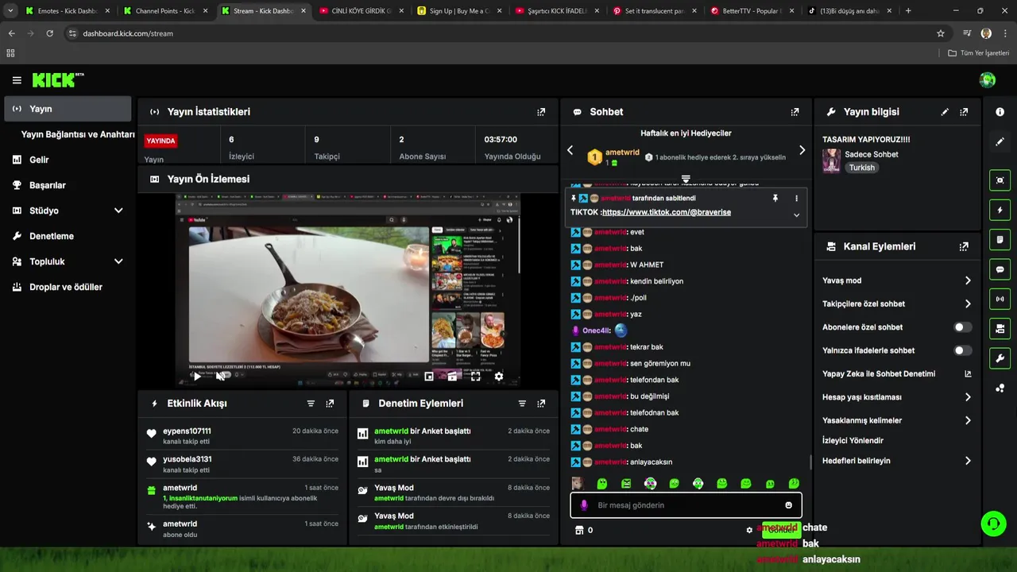Screen dimensions: 1017x572
Task: Open Yasaklanmış kelimeler settings
Action: [x=896, y=420]
